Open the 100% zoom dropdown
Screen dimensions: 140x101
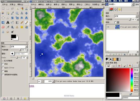click(x=53, y=81)
